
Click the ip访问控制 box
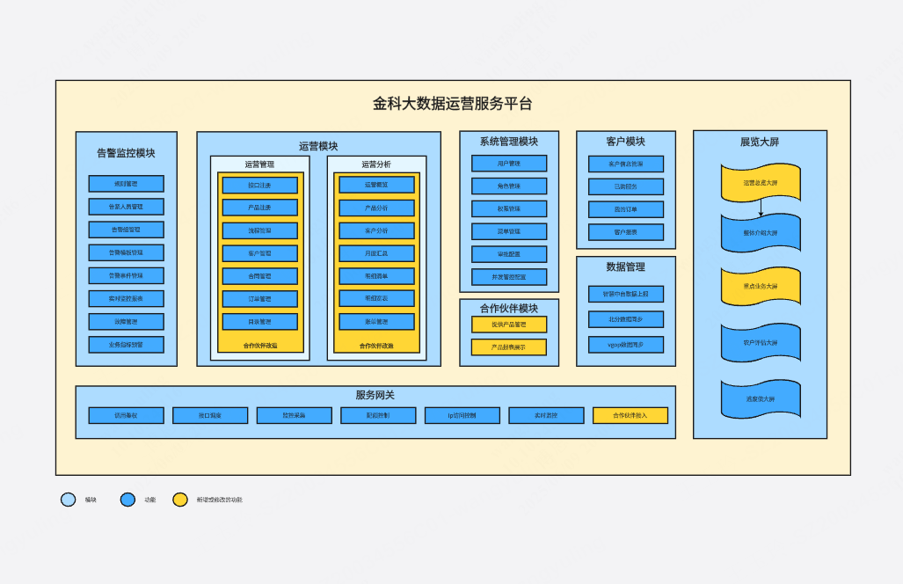(462, 416)
